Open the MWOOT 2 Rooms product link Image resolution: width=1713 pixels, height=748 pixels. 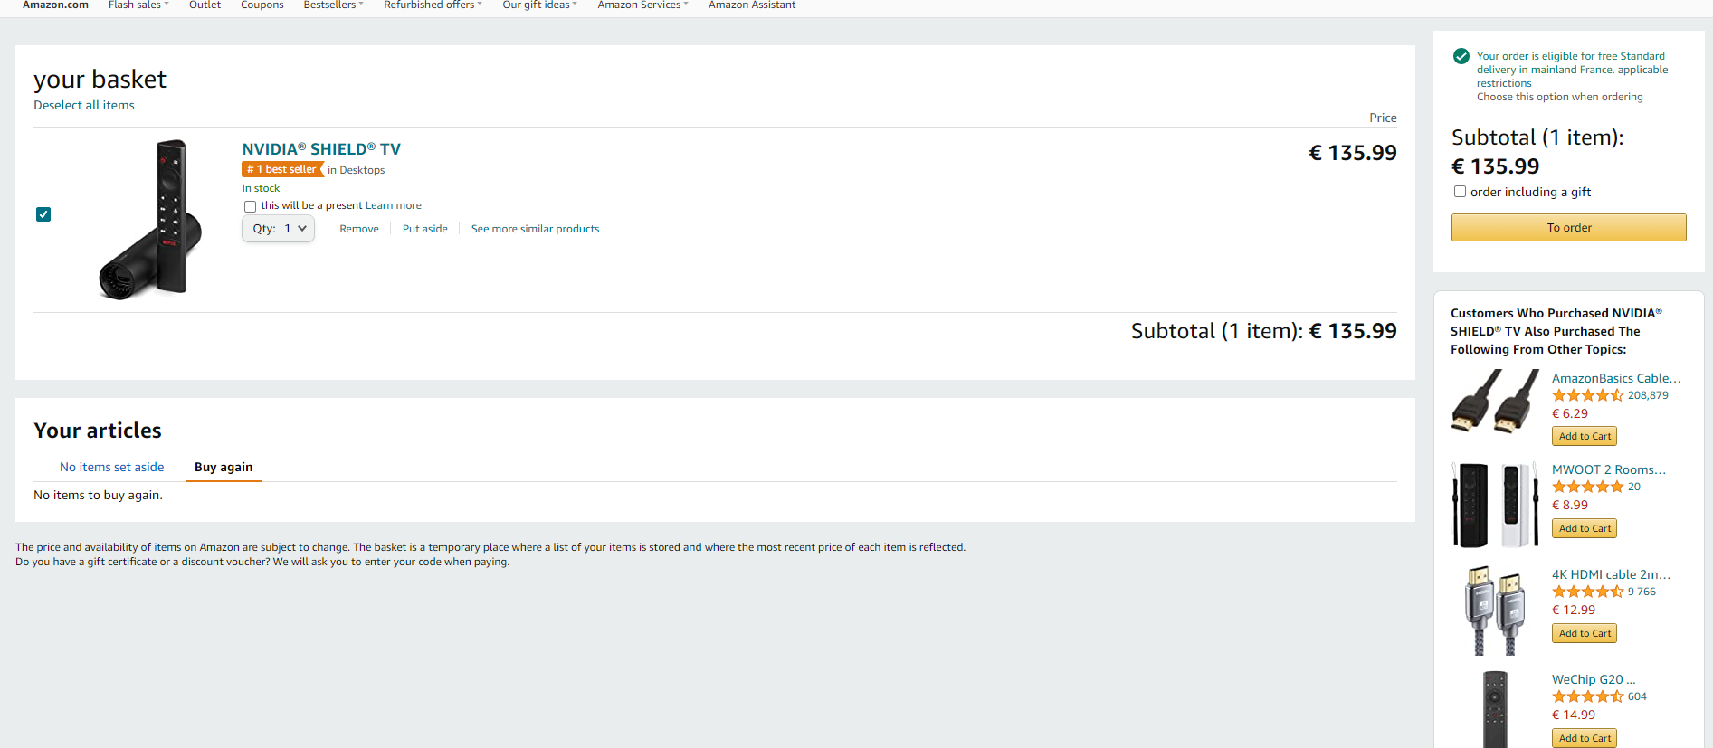point(1609,469)
